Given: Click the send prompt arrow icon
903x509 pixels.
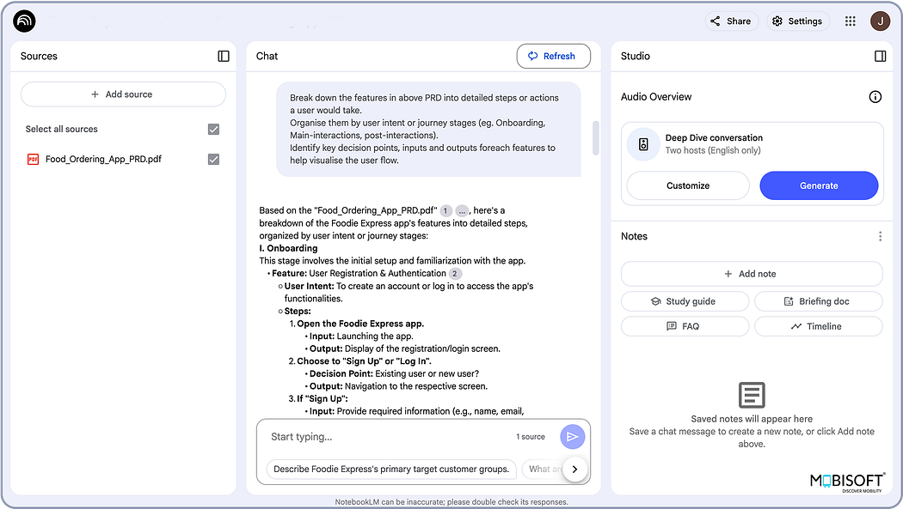Looking at the screenshot, I should coord(573,436).
